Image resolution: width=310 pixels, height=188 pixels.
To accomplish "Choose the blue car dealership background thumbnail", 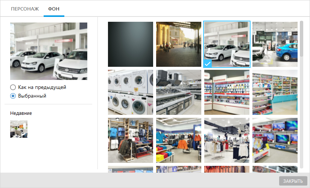I will [275, 44].
